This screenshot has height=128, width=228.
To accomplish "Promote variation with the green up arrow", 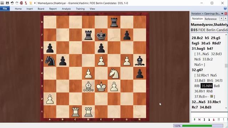I will tap(195, 119).
